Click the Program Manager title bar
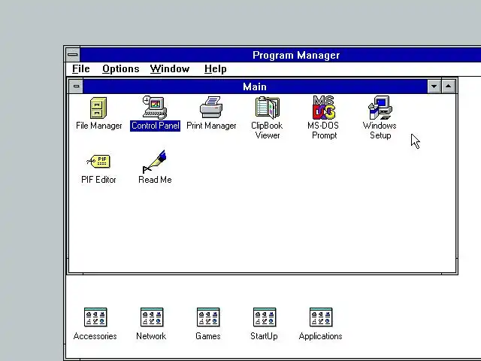Image resolution: width=481 pixels, height=361 pixels. (x=280, y=55)
